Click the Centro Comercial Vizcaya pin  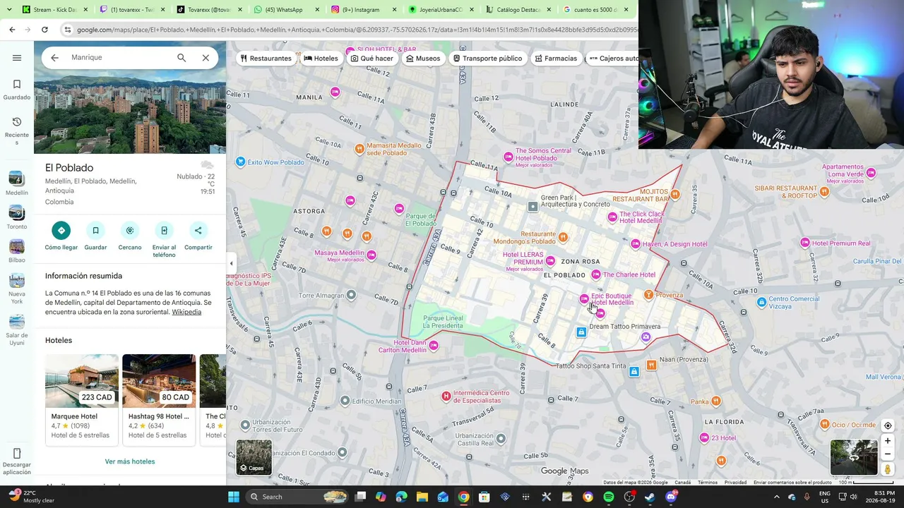click(x=761, y=303)
